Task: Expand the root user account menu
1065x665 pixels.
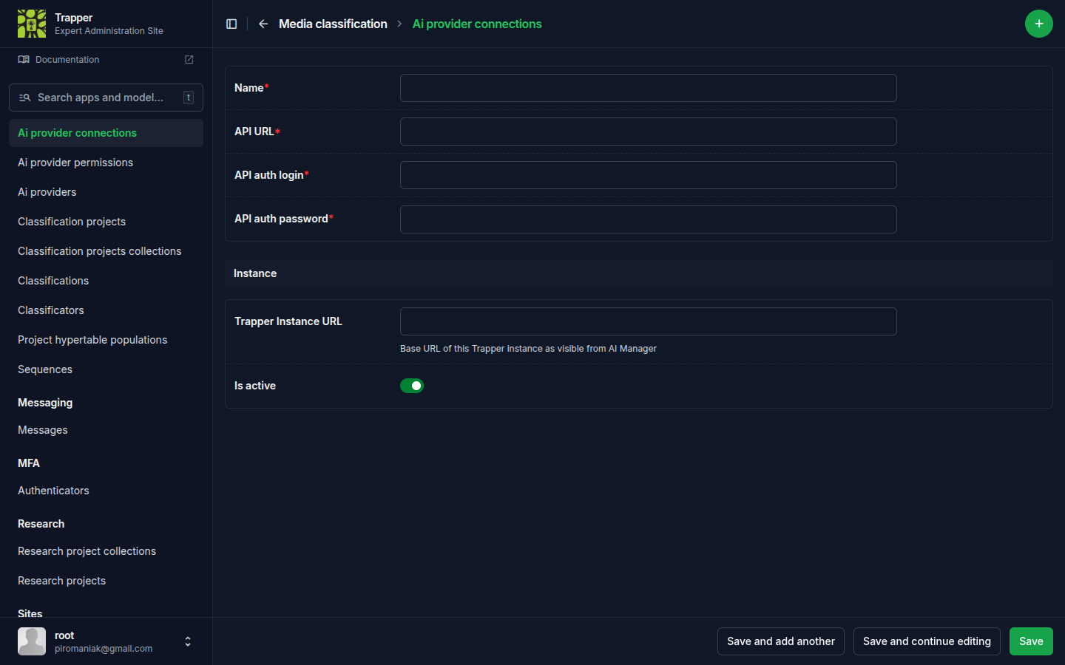Action: (x=188, y=641)
